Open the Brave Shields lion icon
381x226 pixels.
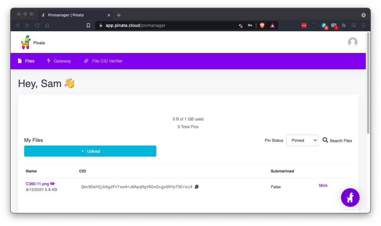(x=262, y=25)
